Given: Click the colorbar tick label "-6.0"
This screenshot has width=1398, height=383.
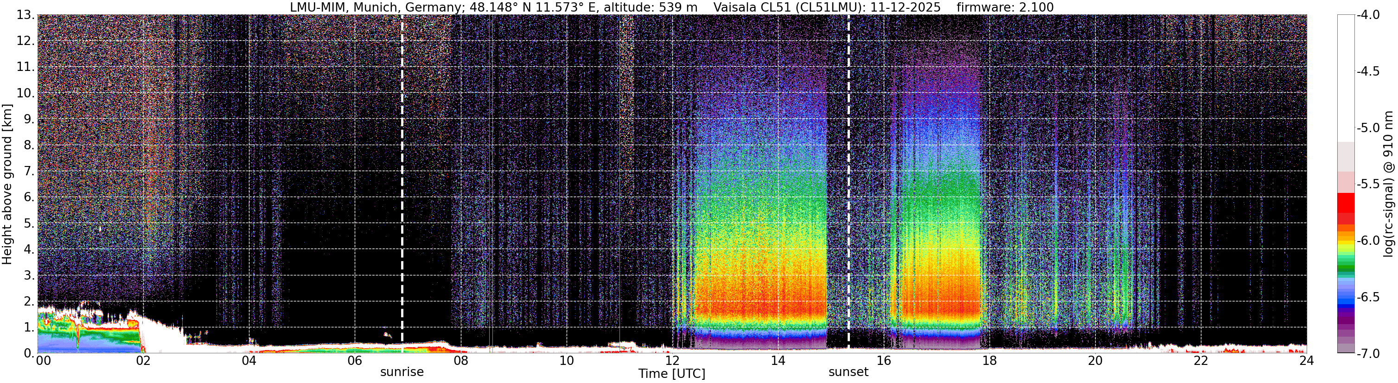Looking at the screenshot, I should coord(1368,240).
